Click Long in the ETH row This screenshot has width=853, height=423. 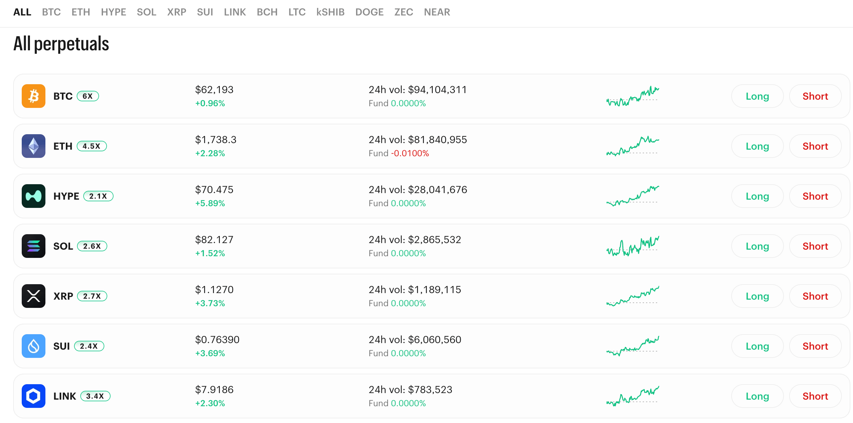(757, 146)
